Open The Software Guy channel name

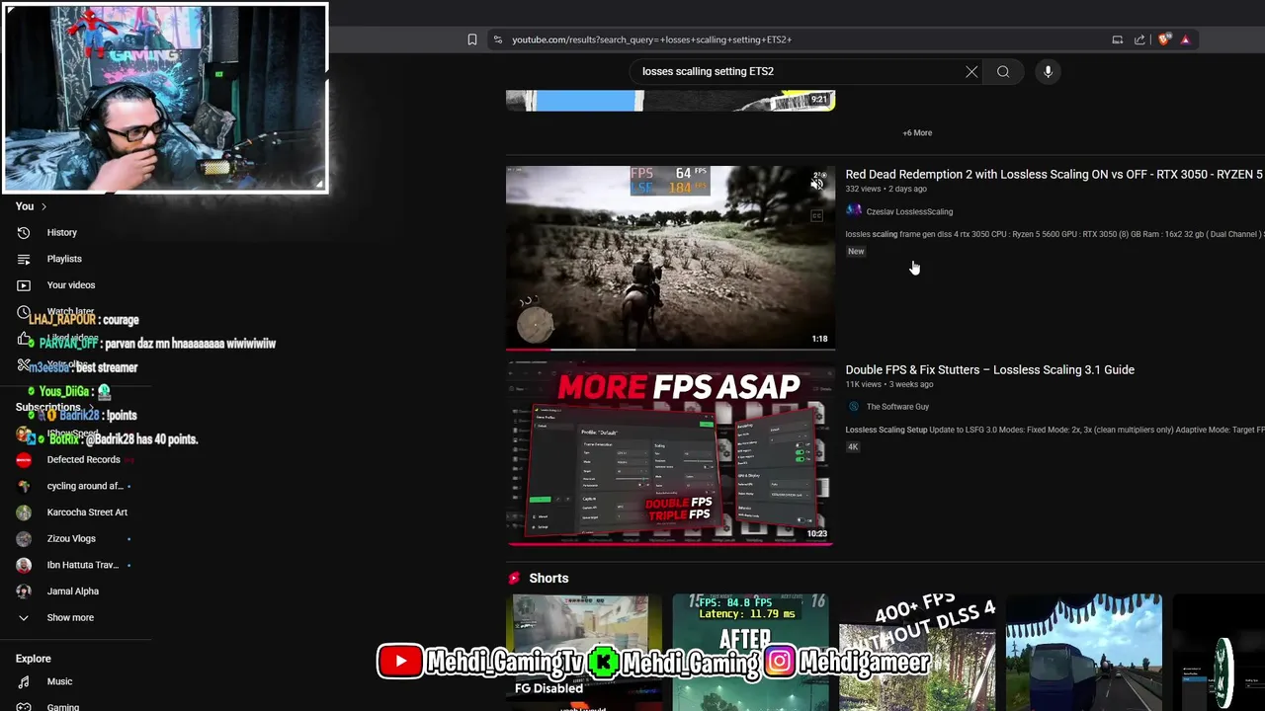tap(897, 407)
